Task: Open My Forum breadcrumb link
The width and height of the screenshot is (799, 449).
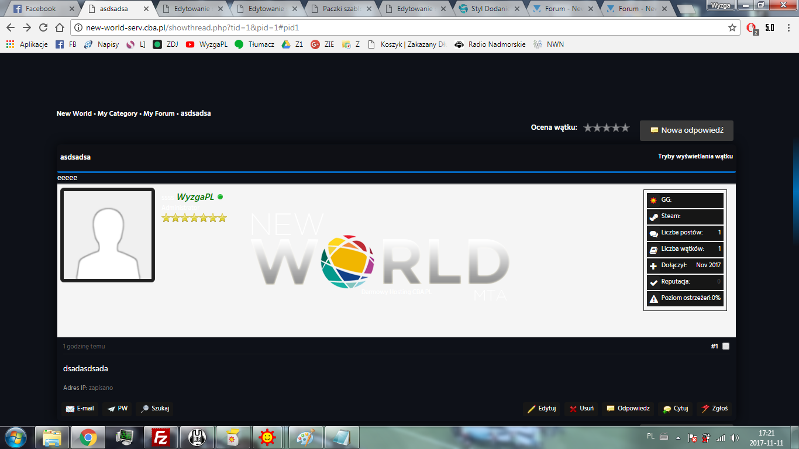Action: (159, 113)
